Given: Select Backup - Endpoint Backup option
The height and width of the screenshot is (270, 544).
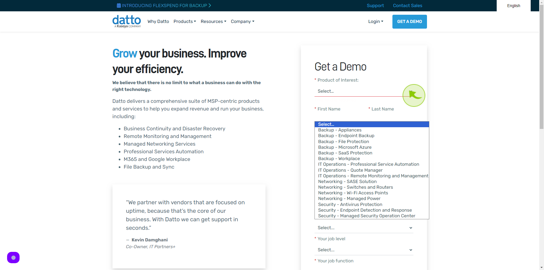Looking at the screenshot, I should tap(372, 136).
